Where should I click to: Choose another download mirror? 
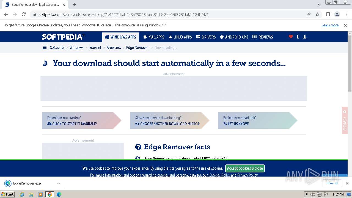[169, 120]
